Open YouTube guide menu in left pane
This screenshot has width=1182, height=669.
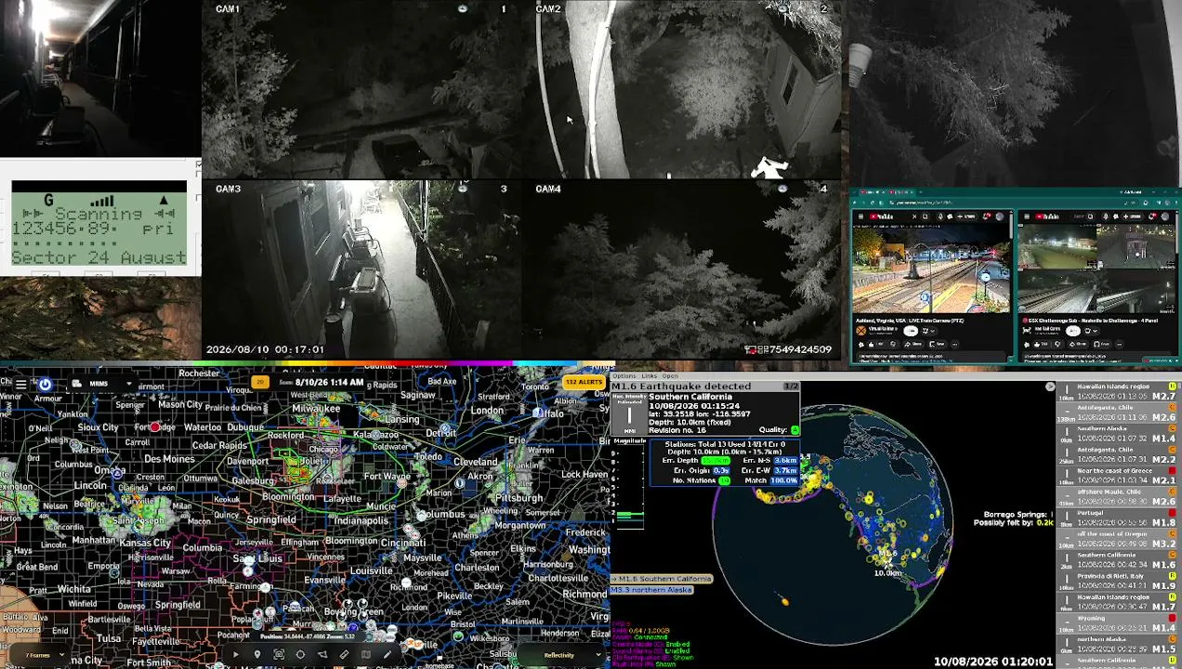point(860,216)
